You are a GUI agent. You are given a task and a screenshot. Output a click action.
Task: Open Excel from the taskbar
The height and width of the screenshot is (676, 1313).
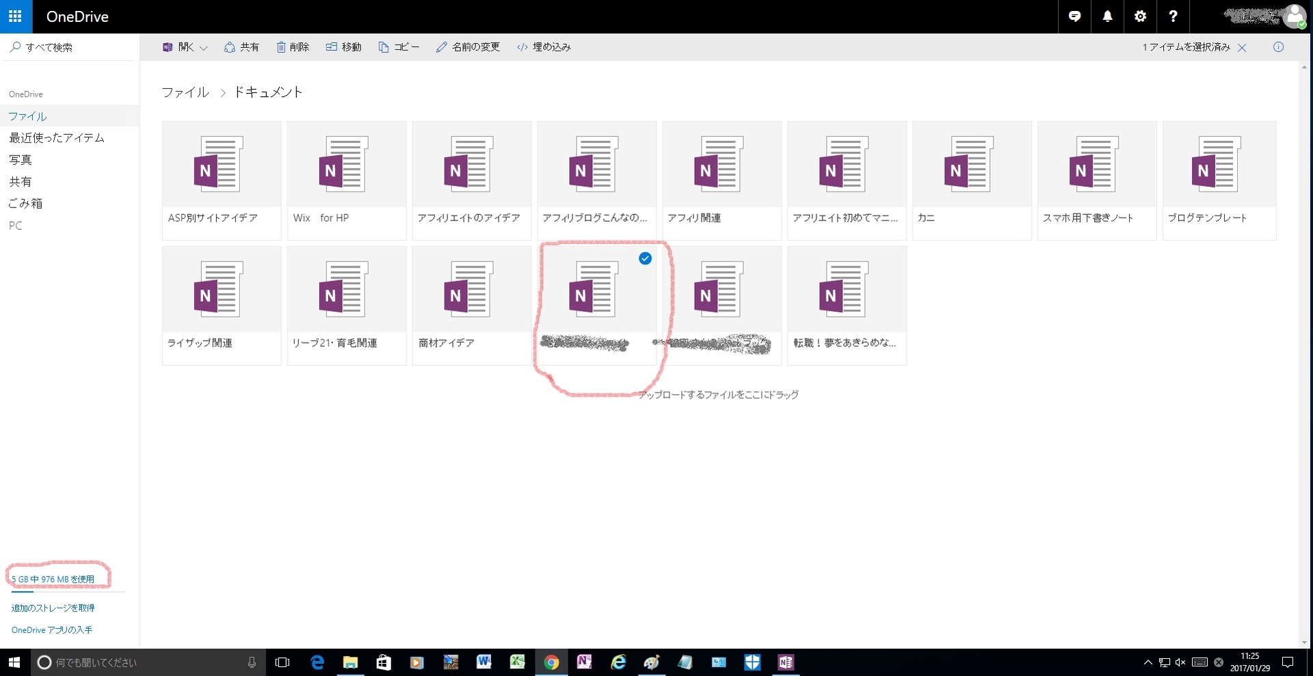517,662
